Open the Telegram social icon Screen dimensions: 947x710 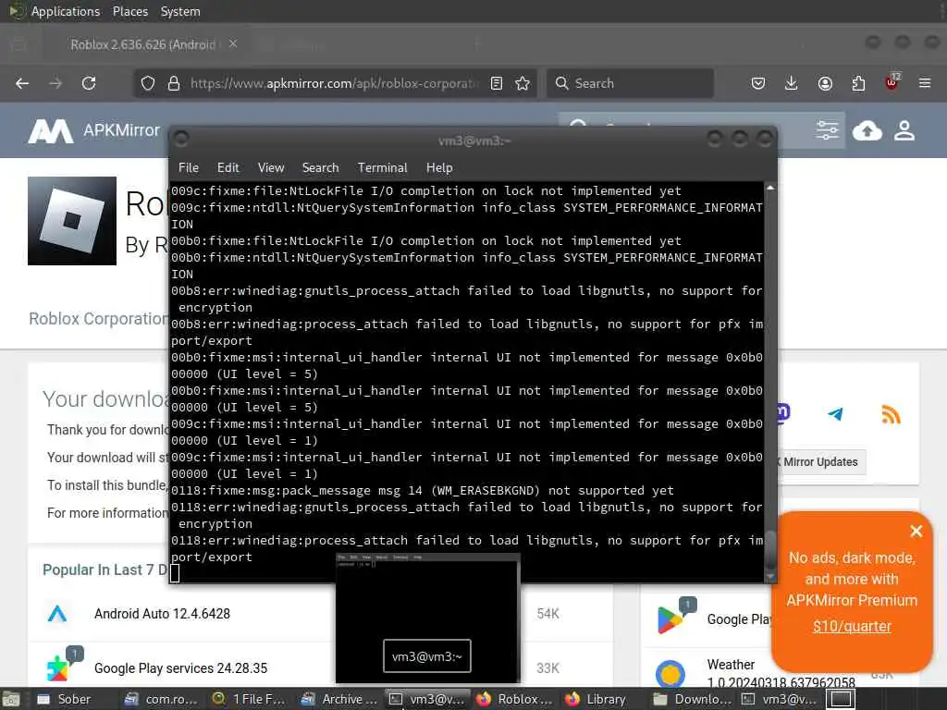(x=835, y=414)
